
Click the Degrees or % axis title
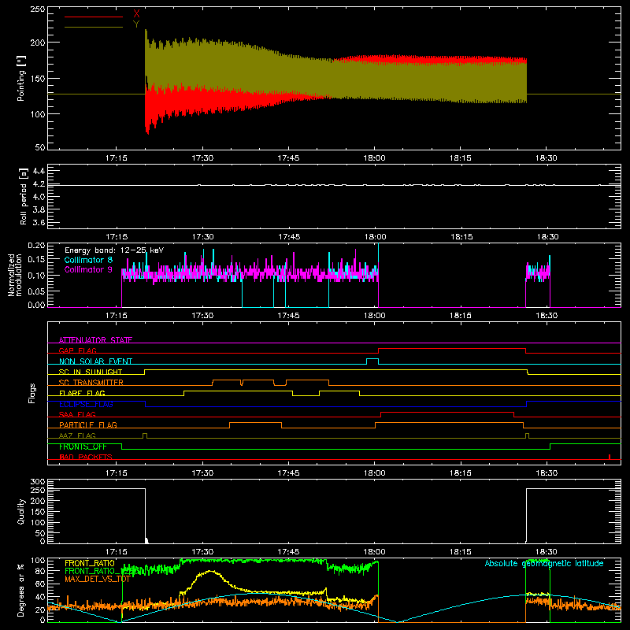tap(21, 590)
